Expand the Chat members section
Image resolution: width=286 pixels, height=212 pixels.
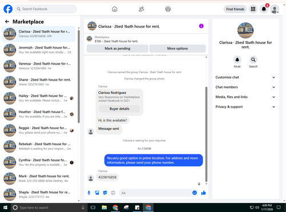(245, 87)
